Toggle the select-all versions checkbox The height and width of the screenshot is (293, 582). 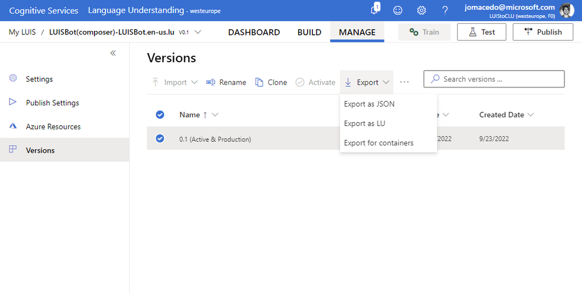click(160, 115)
